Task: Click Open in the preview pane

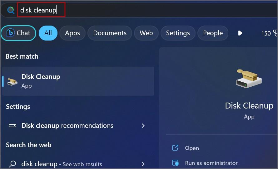Action: pyautogui.click(x=192, y=148)
